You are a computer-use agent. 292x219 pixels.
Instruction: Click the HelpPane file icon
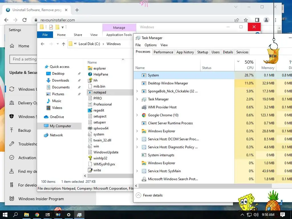coord(90,74)
